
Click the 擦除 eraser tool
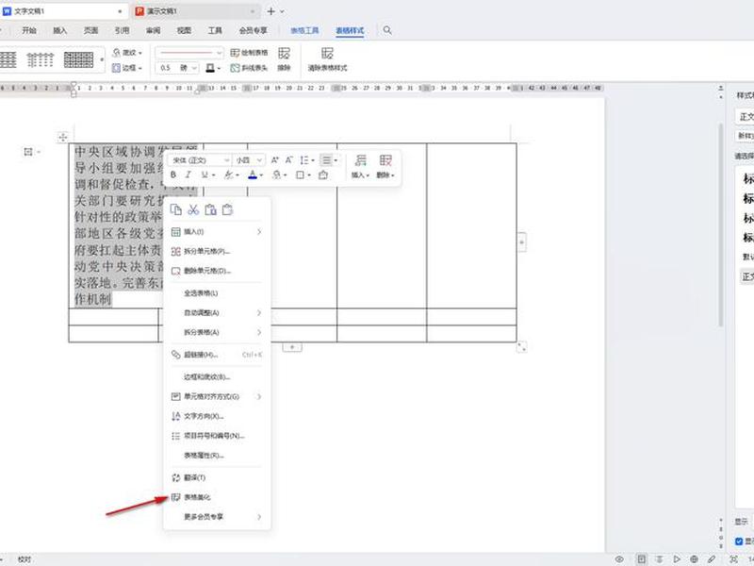click(285, 59)
